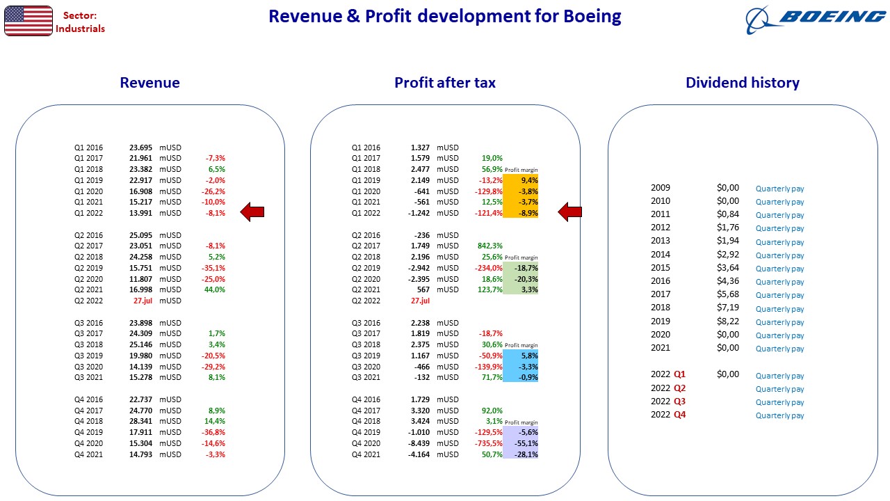Select the red 27.jul date in Profit after tax
This screenshot has height=501, width=890.
point(420,301)
